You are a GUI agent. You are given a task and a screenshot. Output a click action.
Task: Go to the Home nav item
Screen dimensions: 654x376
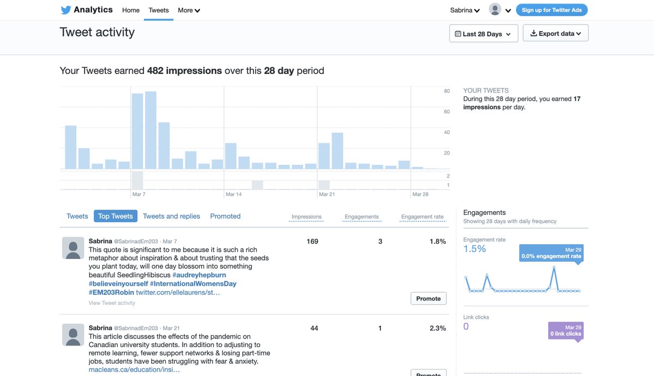(x=131, y=10)
